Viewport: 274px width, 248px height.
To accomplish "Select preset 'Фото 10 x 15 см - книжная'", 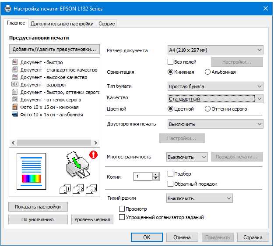I will [x=49, y=107].
